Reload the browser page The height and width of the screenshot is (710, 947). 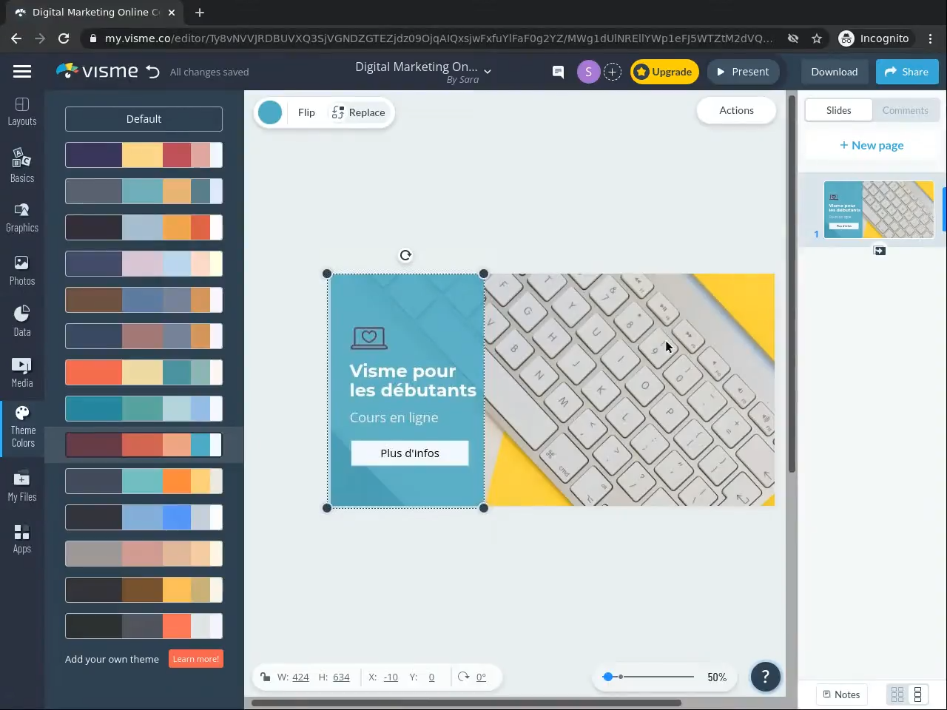point(64,38)
